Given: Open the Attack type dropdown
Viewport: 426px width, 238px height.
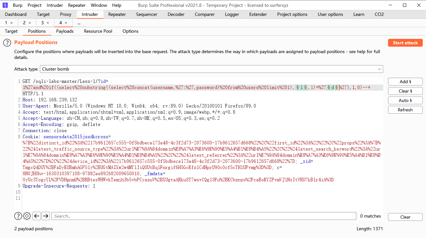Looking at the screenshot, I should [211, 69].
